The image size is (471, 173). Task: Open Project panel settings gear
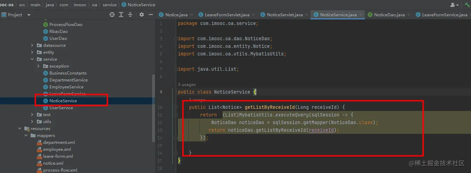pos(142,15)
